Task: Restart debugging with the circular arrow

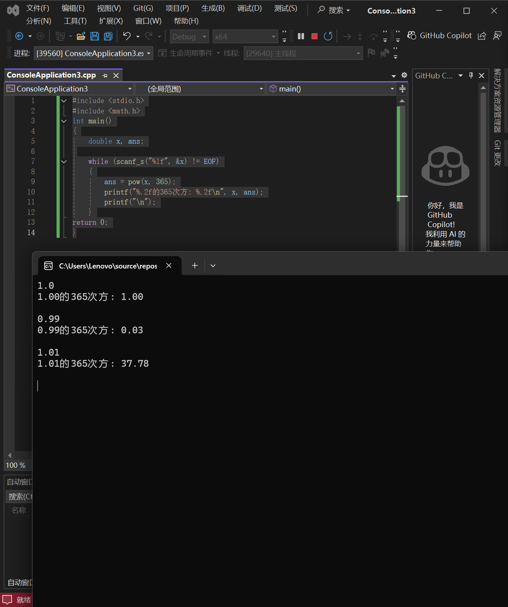Action: [x=328, y=36]
